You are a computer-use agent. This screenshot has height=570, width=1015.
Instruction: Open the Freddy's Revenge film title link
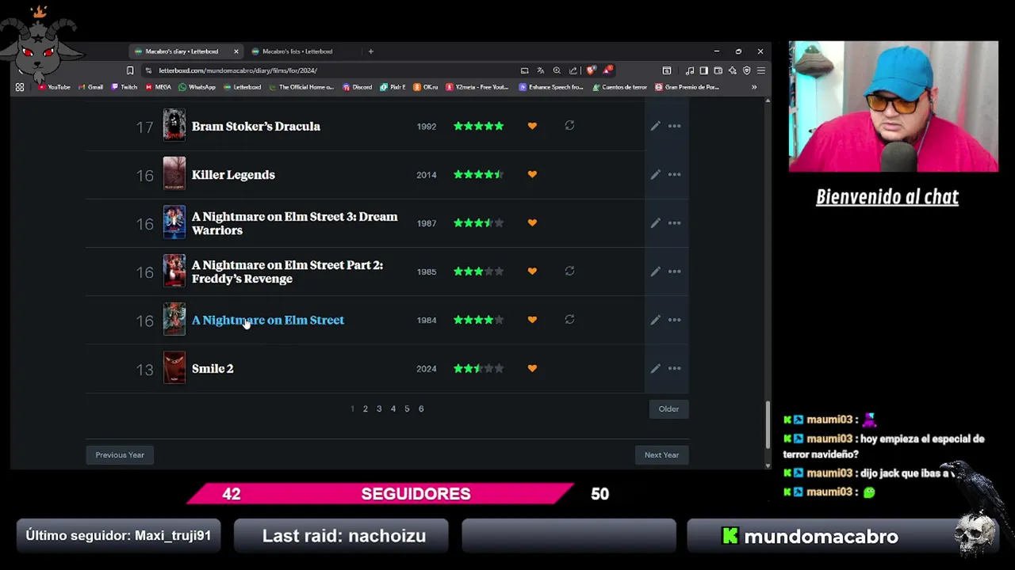coord(287,272)
